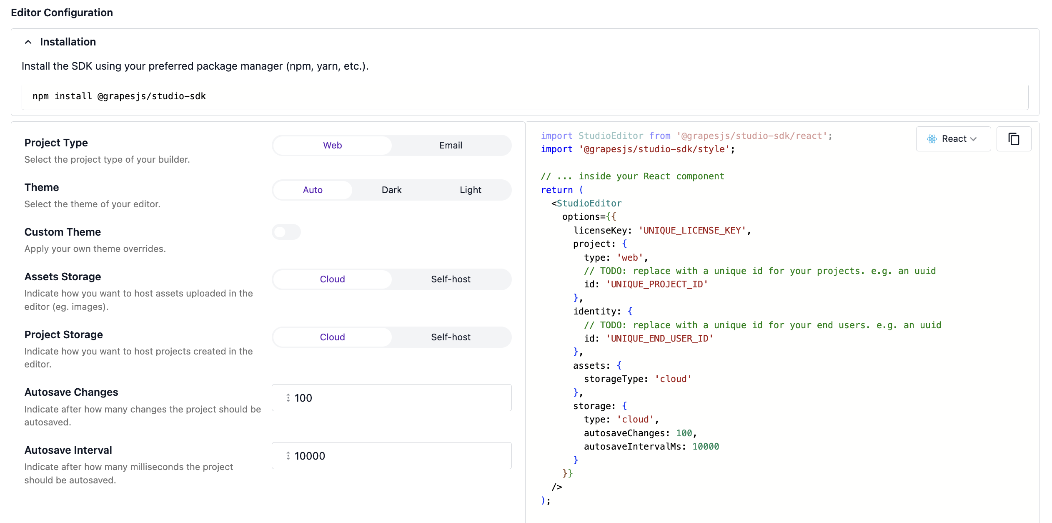
Task: Select Cloud for Assets Storage
Action: [x=332, y=279]
